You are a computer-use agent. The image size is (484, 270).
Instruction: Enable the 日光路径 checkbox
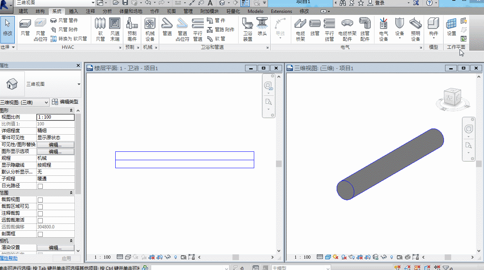click(40, 186)
